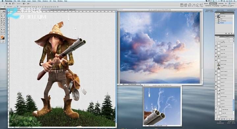Toggle Quick Mask mode below color swatches
Screen dimensions: 237x129
tap(3, 41)
